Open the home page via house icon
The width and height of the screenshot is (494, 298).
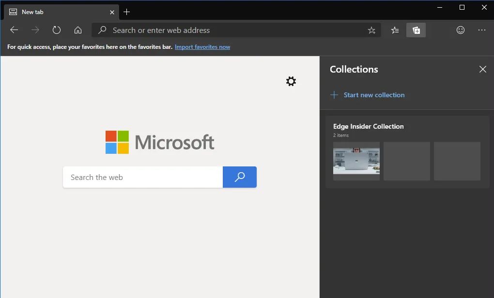click(78, 30)
